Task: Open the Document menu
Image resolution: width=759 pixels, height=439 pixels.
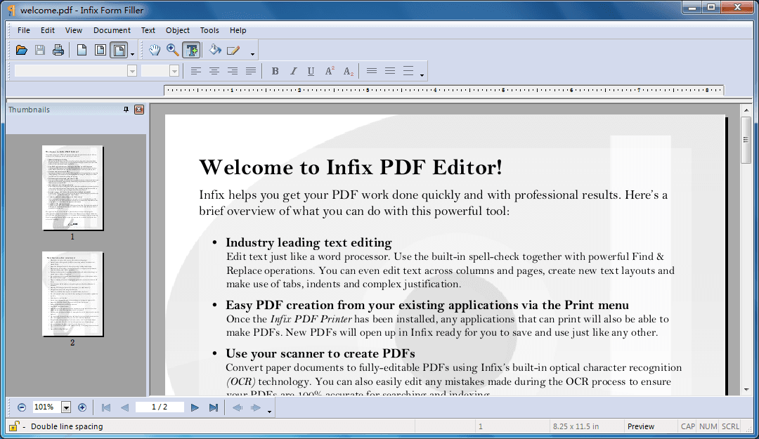Action: click(x=112, y=30)
